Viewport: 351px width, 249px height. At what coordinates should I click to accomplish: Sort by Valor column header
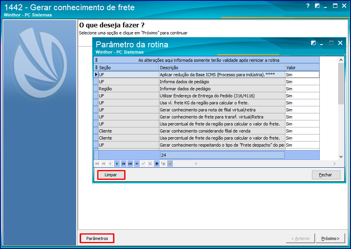pyautogui.click(x=303, y=68)
